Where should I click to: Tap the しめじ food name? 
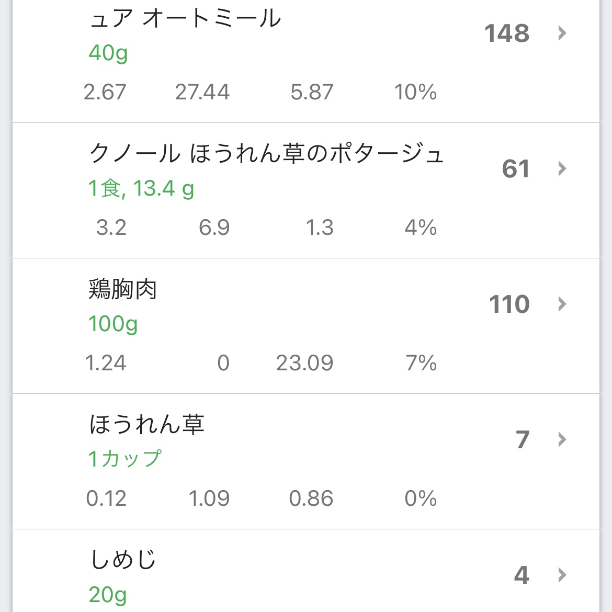point(123,560)
